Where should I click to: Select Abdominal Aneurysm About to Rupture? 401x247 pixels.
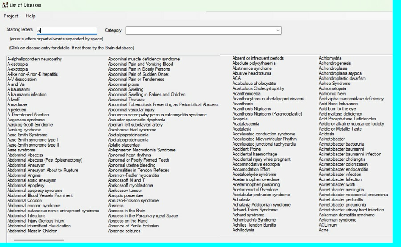pyautogui.click(x=43, y=170)
